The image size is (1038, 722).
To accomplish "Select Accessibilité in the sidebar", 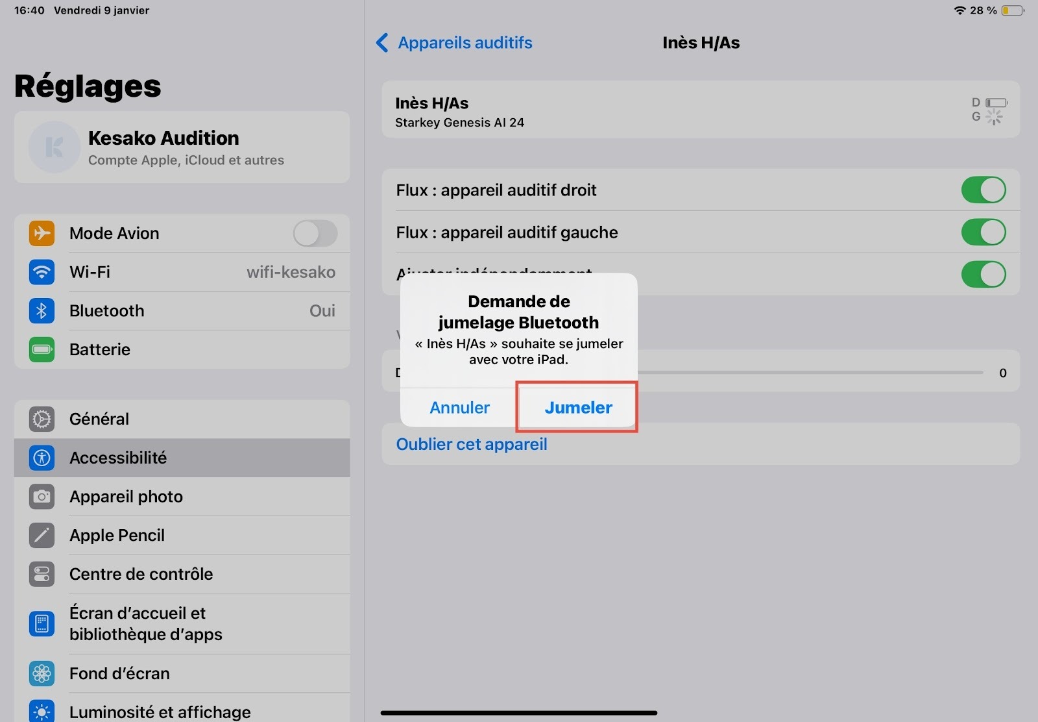I will (182, 458).
